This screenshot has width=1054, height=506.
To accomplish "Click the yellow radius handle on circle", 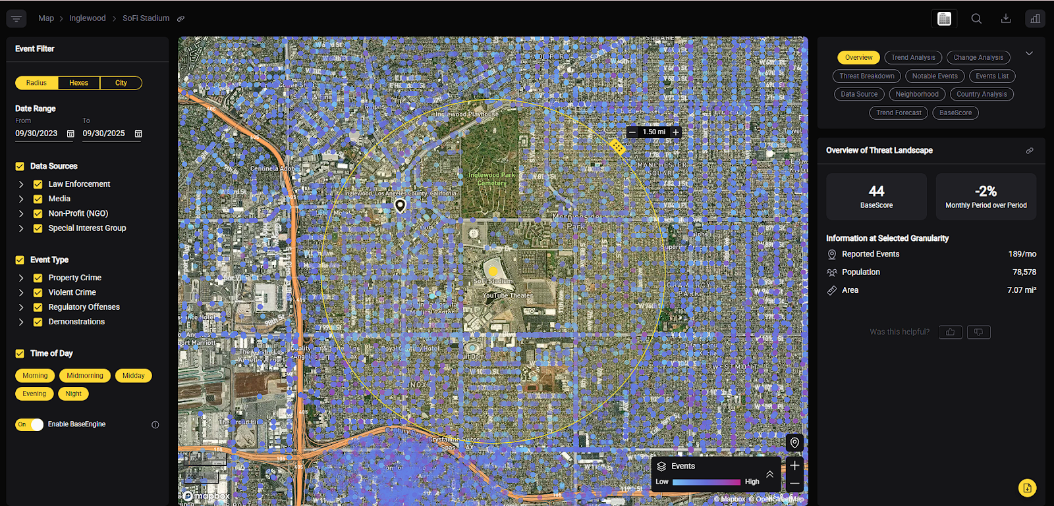I will pos(617,147).
